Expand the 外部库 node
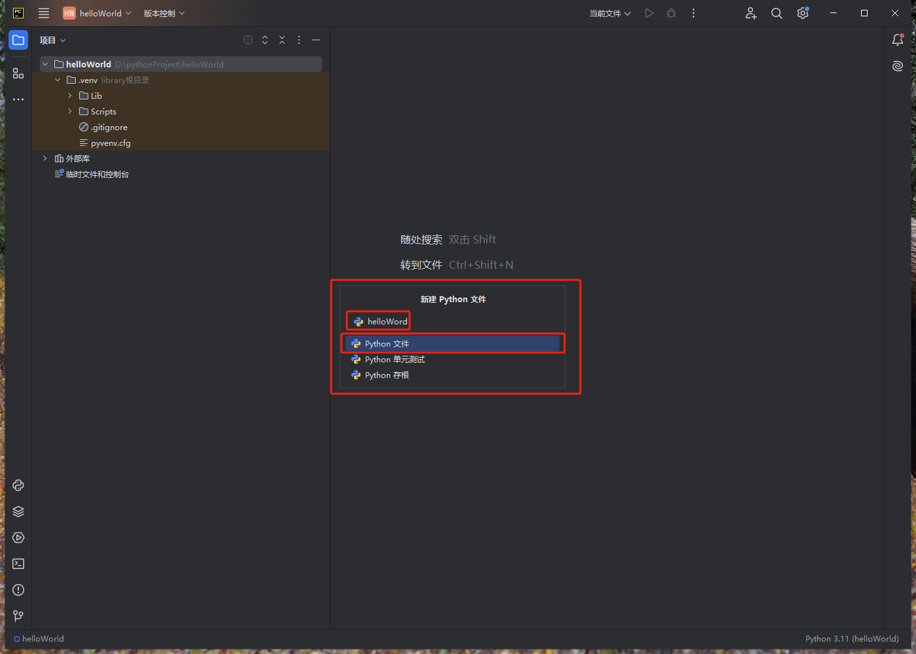 click(x=45, y=158)
